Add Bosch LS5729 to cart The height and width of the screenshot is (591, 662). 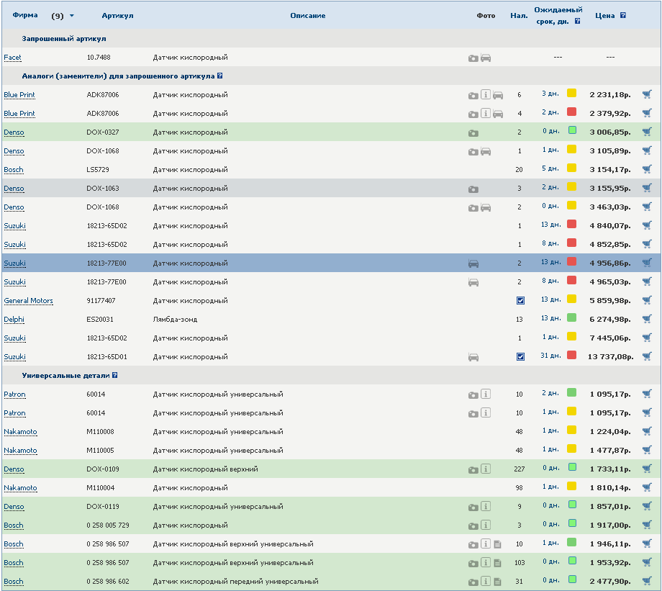click(646, 169)
